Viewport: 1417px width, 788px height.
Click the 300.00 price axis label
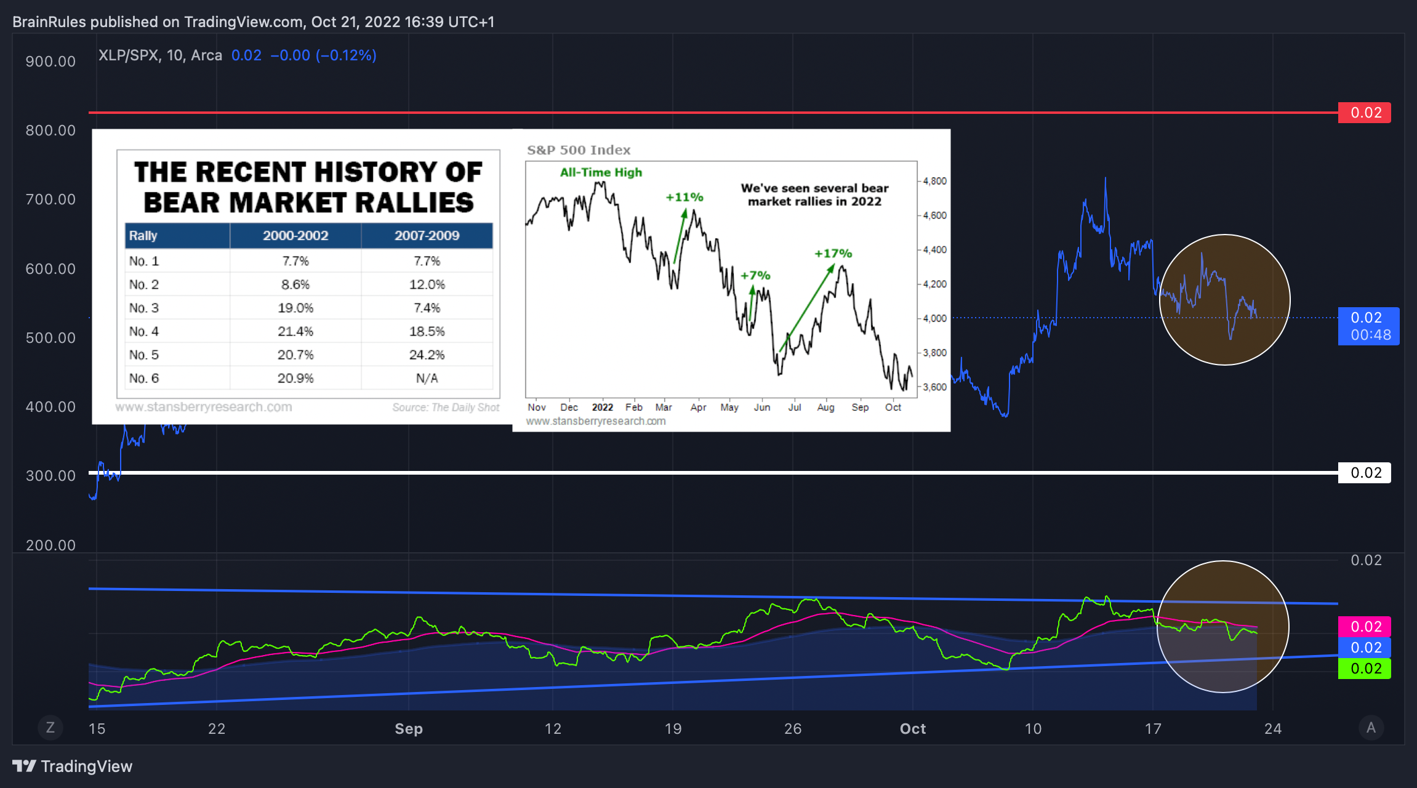pyautogui.click(x=50, y=476)
